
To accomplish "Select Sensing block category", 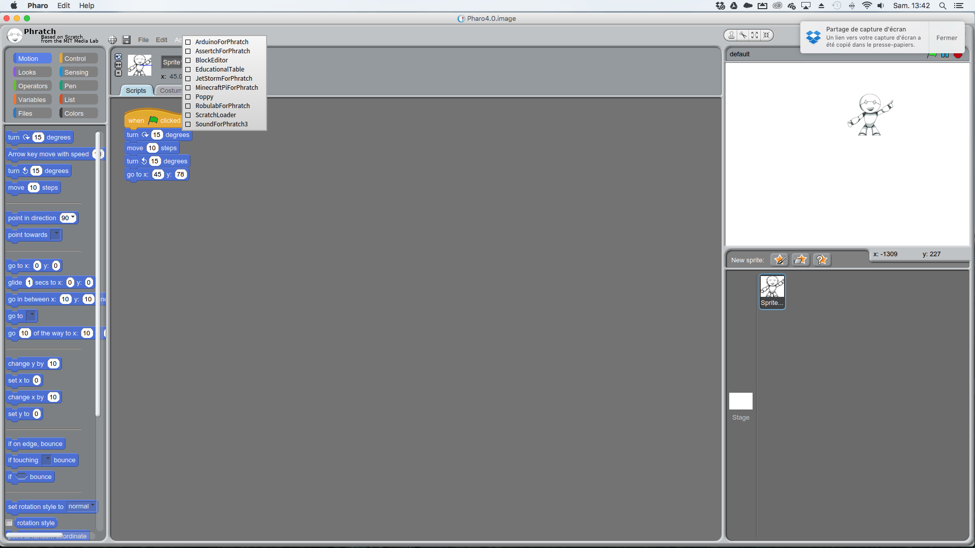I will pos(79,72).
